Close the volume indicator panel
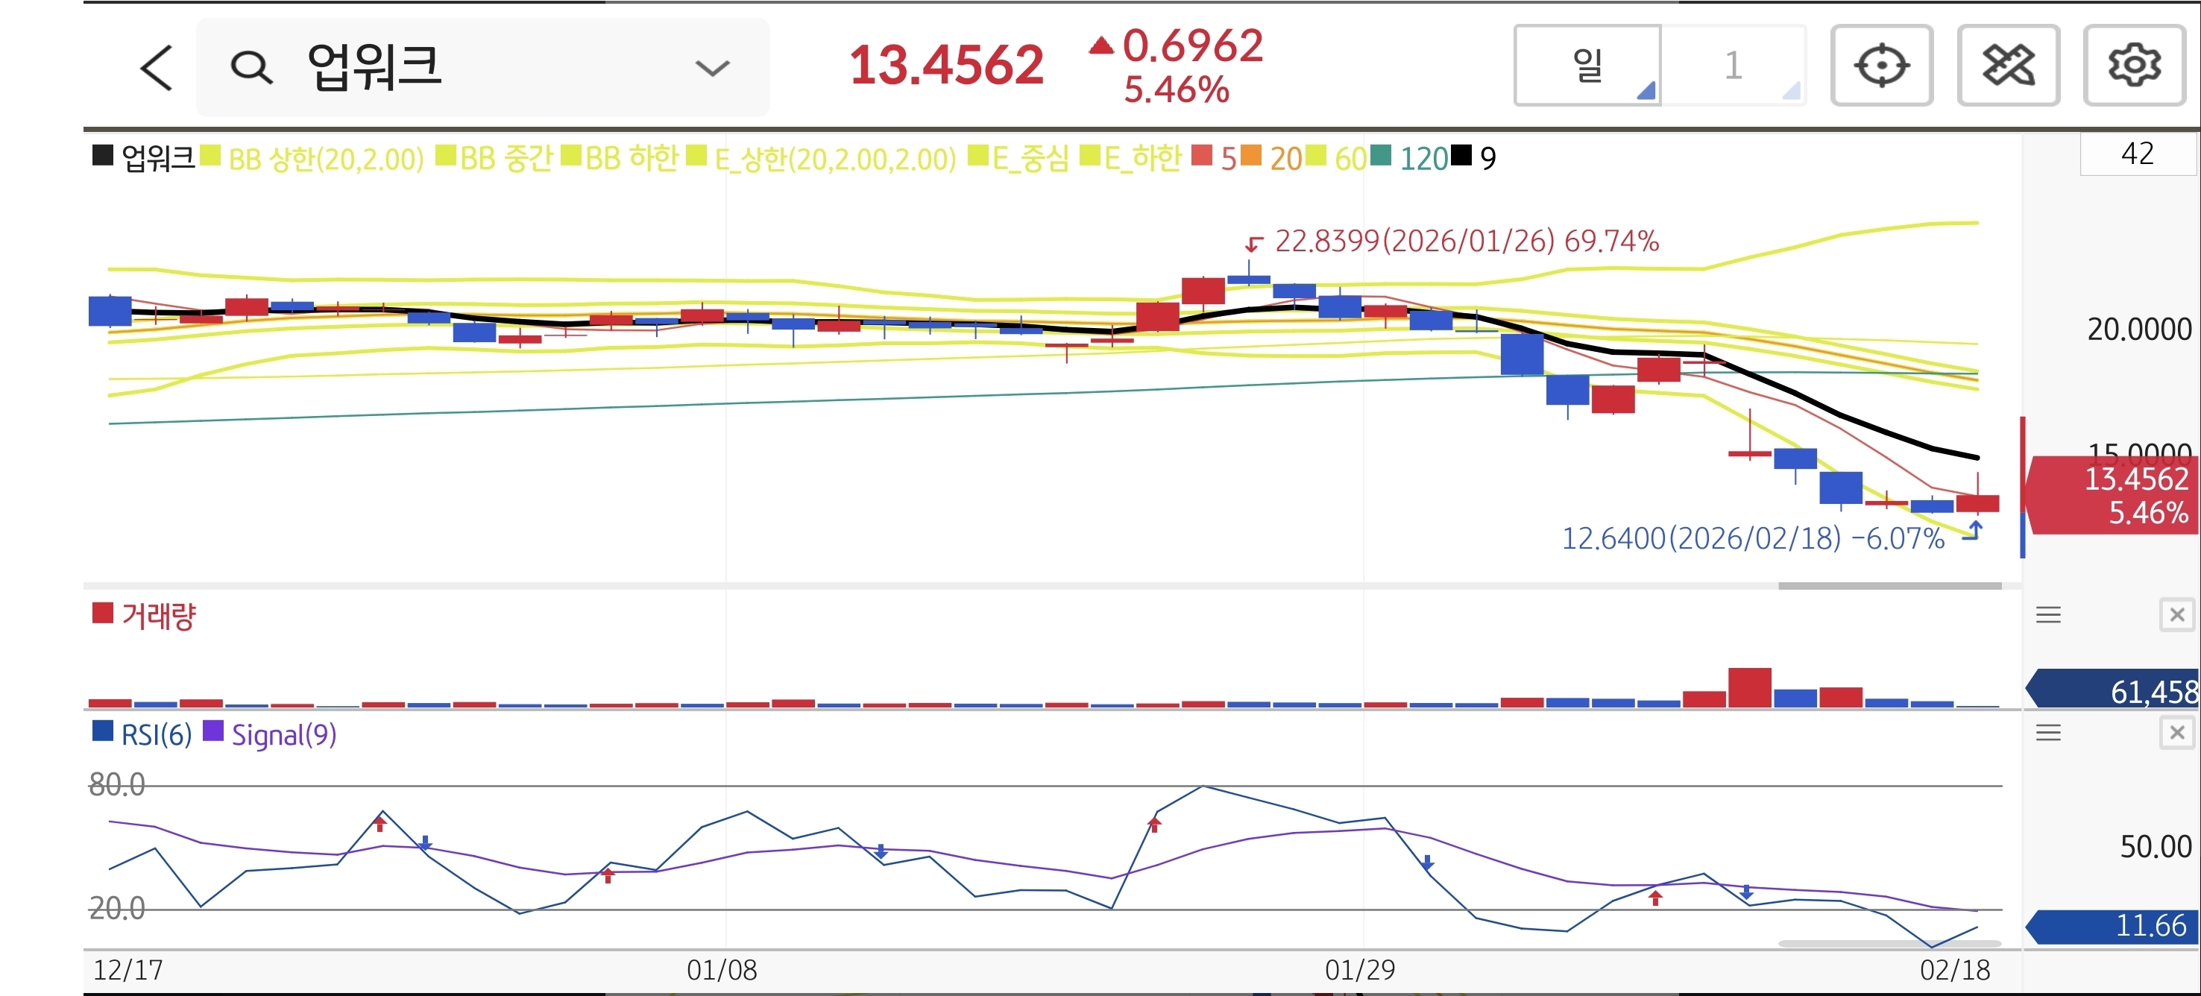 (x=2176, y=615)
